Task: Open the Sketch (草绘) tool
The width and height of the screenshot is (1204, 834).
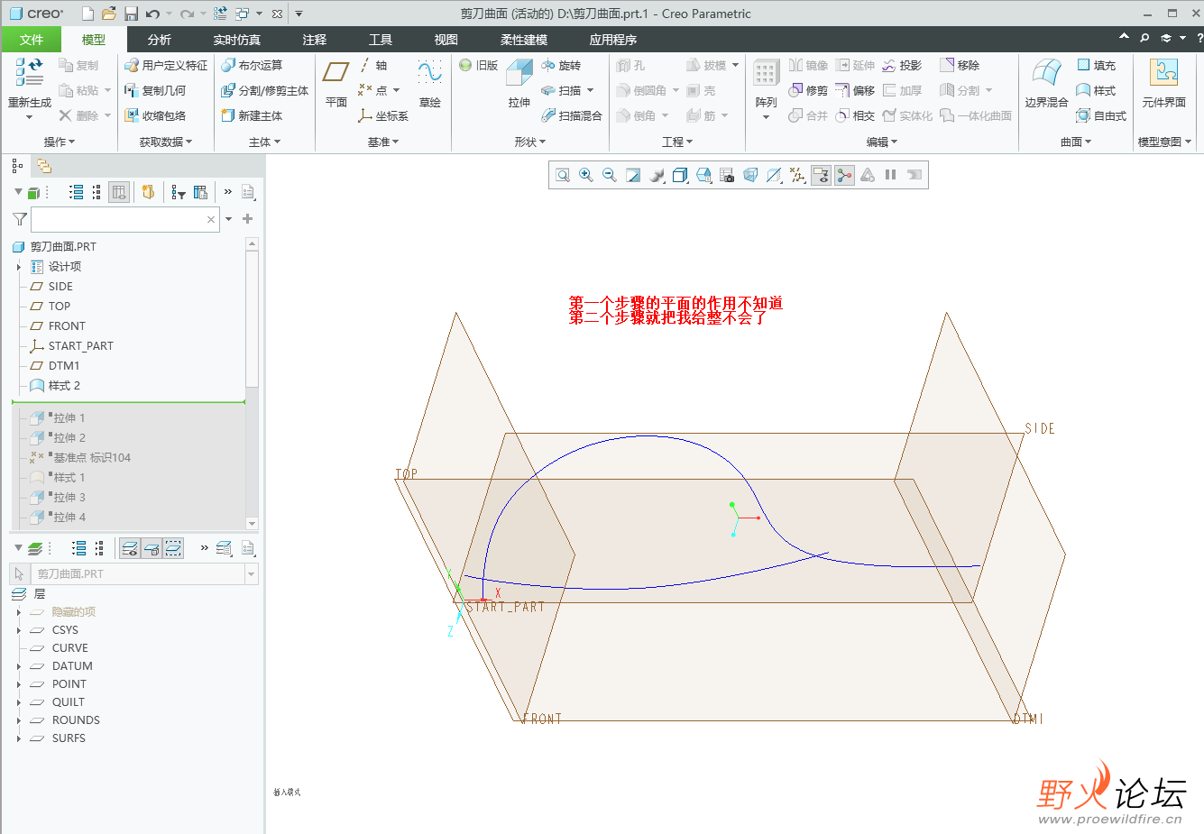Action: pyautogui.click(x=430, y=84)
